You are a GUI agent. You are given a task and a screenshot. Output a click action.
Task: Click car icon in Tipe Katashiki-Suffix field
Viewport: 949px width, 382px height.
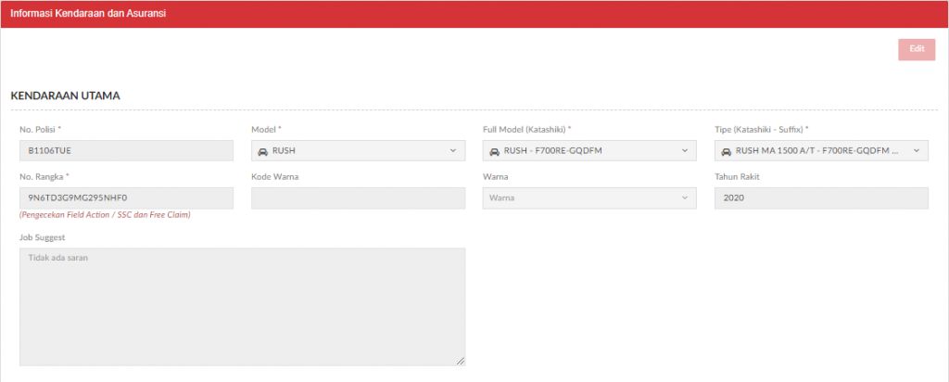point(726,151)
